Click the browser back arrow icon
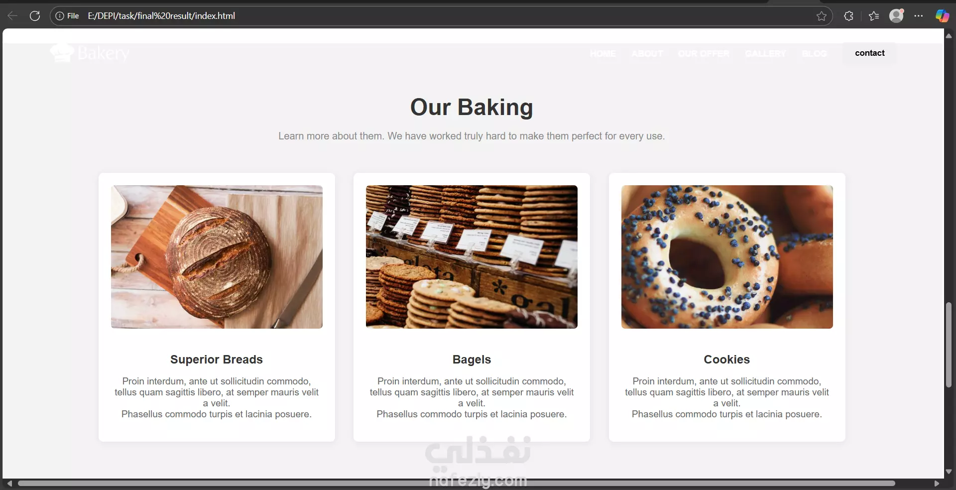 pos(12,16)
